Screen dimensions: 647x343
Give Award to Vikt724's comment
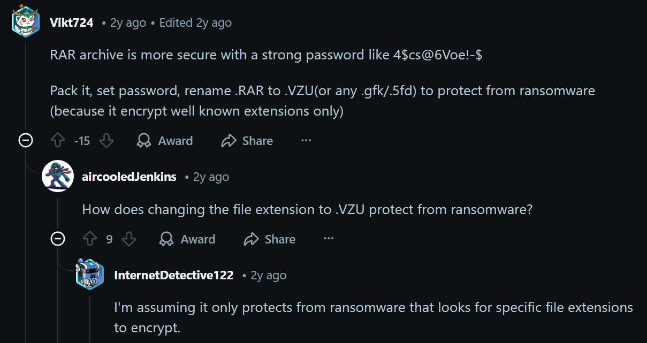[165, 141]
